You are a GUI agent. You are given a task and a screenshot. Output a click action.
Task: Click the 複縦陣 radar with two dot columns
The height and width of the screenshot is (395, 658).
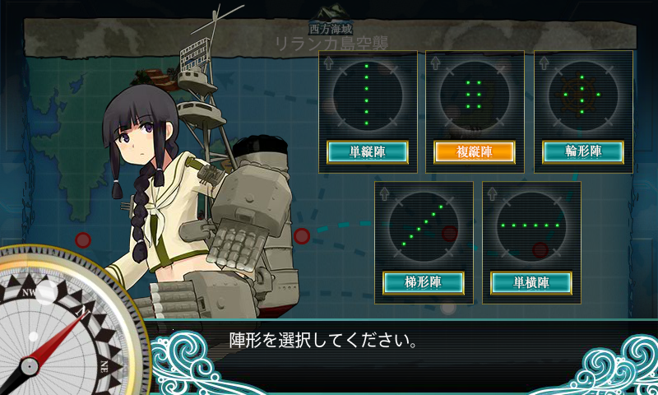[x=475, y=95]
